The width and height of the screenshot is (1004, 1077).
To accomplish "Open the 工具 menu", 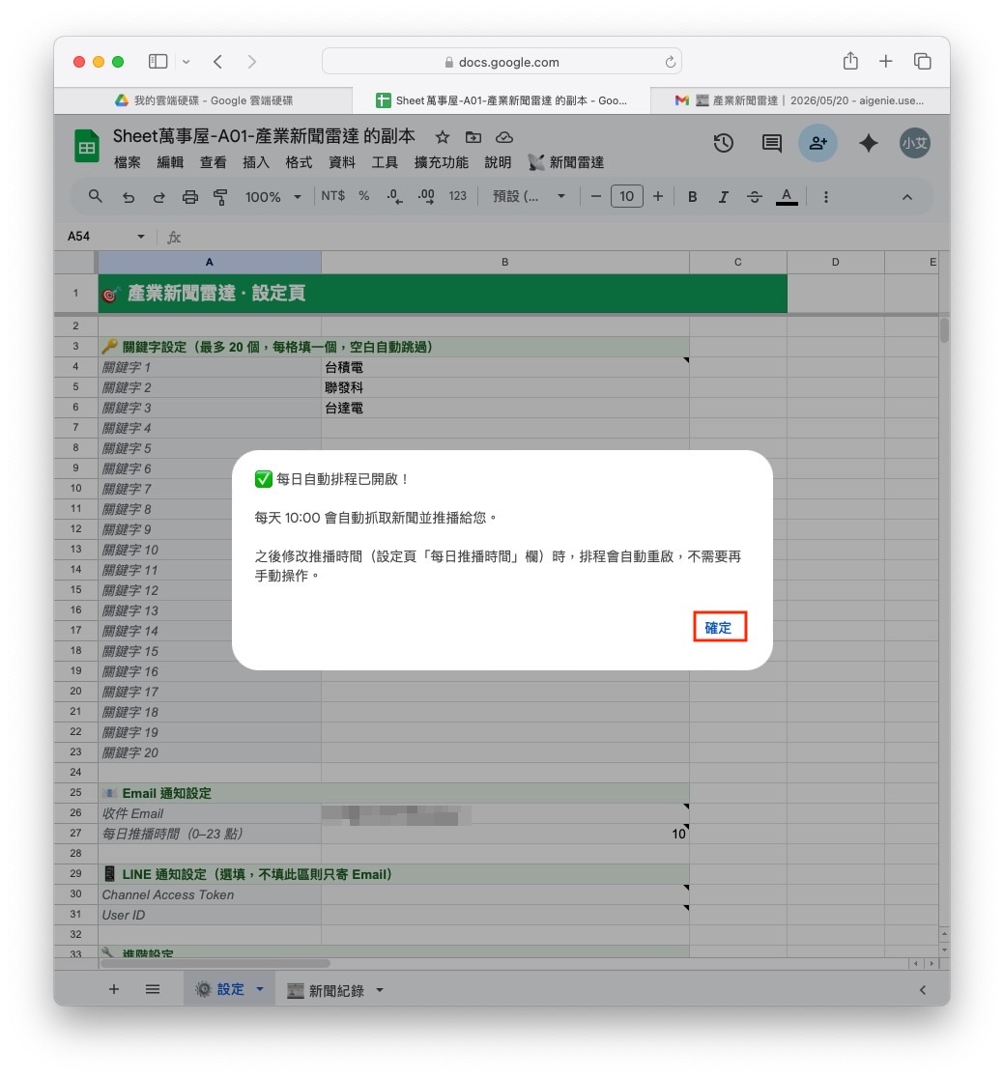I will (x=385, y=162).
